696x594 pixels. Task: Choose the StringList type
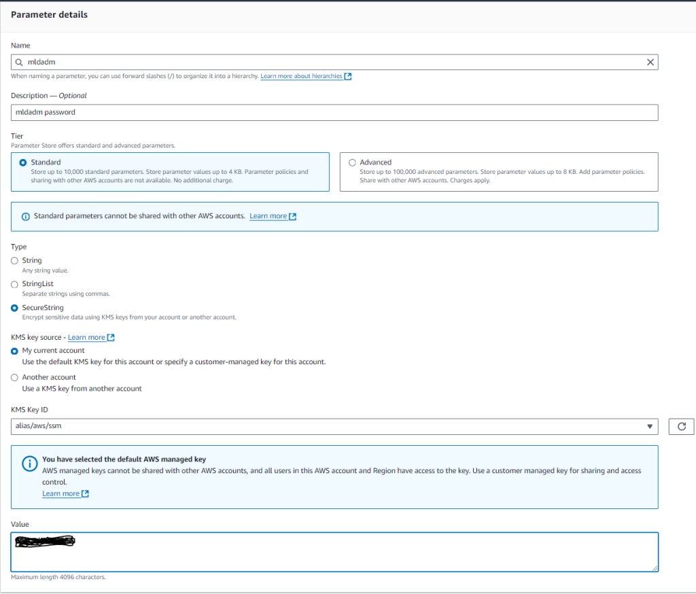click(14, 284)
